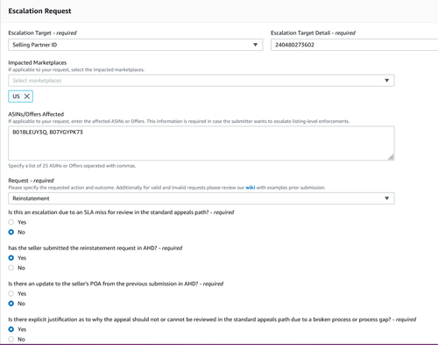438x345 pixels.
Task: Select Yes for update to seller's POA
Action: 11,293
